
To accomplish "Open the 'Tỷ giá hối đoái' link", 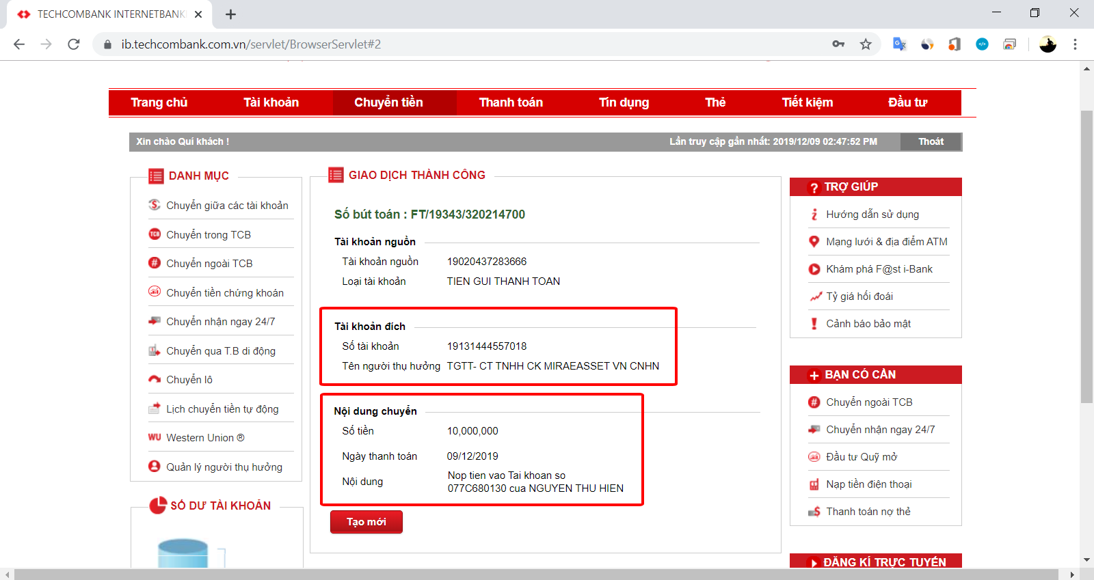I will 859,296.
